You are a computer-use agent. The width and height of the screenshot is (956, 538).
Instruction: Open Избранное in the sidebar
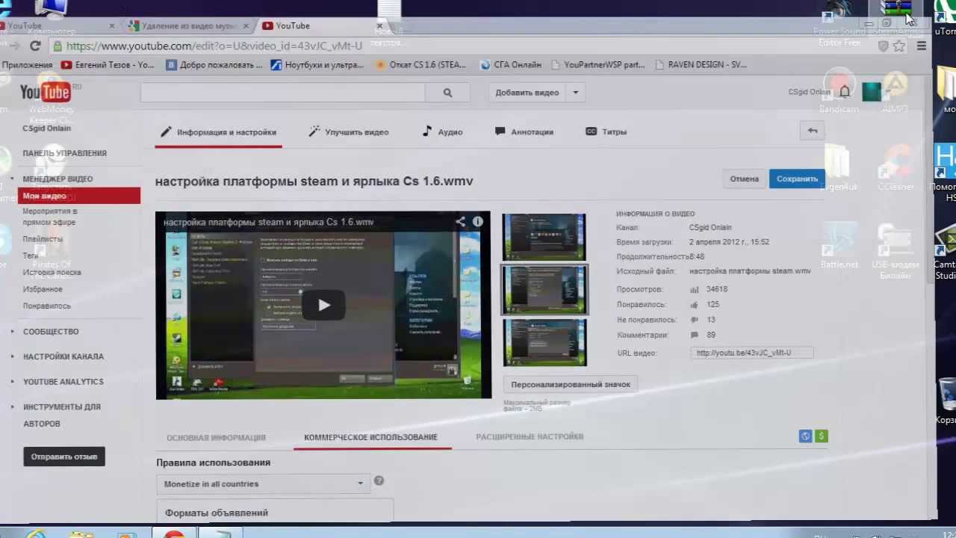tap(43, 289)
